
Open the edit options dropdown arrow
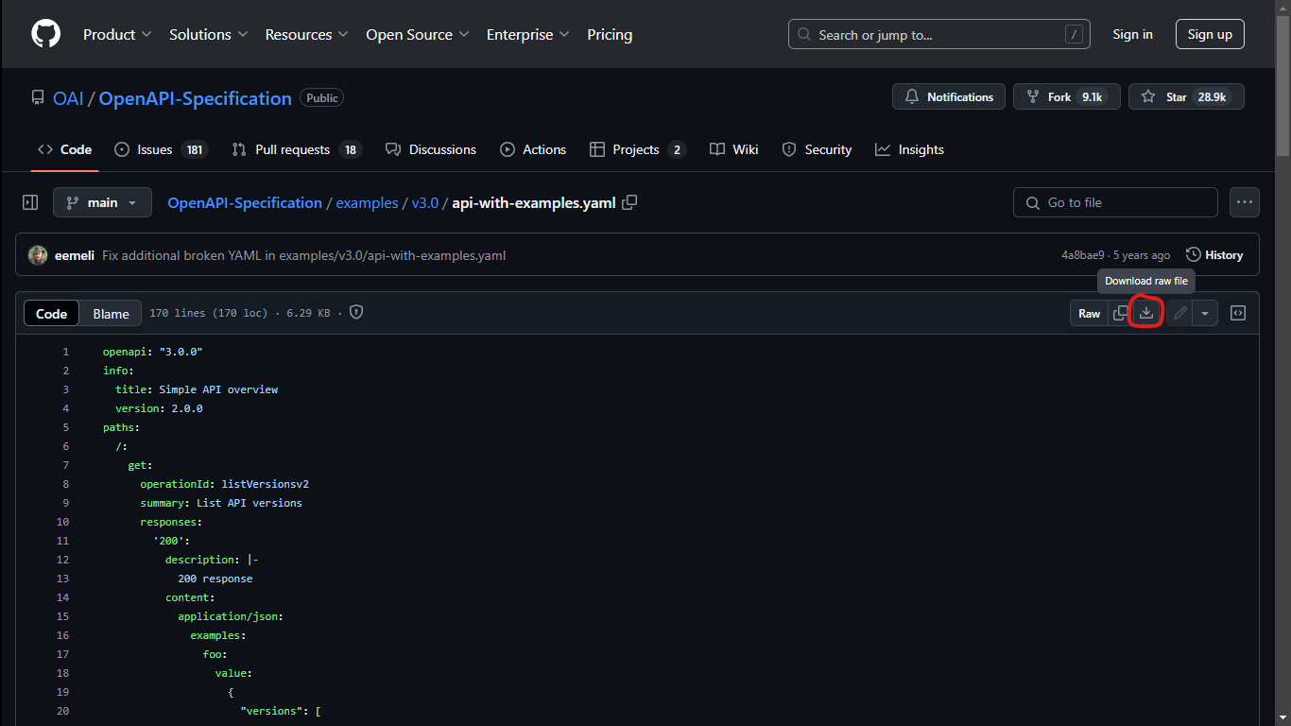1205,313
